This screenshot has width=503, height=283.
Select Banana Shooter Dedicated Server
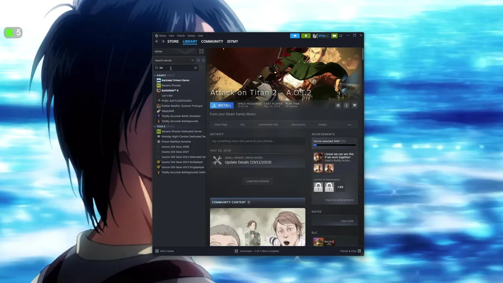click(x=182, y=131)
